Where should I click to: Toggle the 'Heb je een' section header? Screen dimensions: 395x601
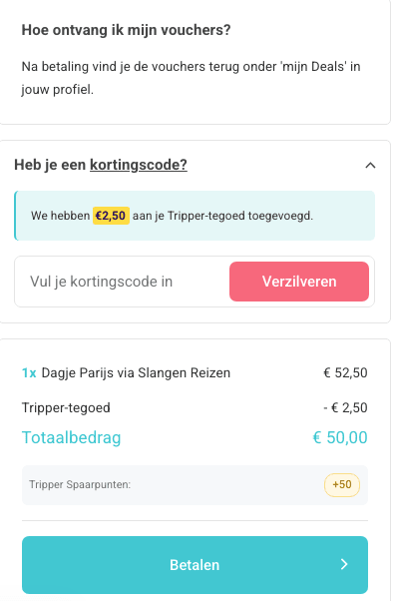tap(50, 165)
